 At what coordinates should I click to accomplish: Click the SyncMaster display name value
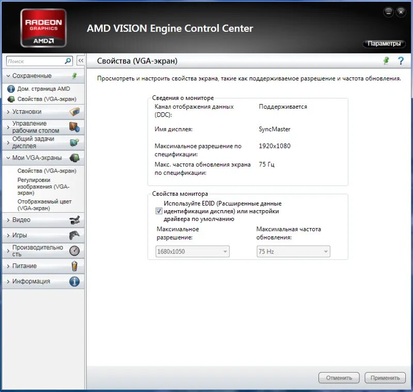(275, 129)
